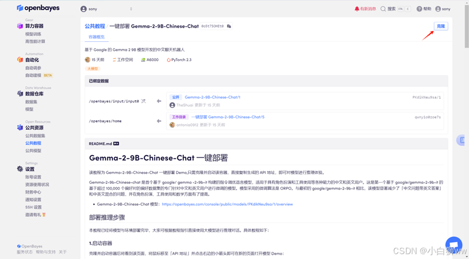Click the /openbayes/home path text
The image size is (469, 259).
click(105, 121)
